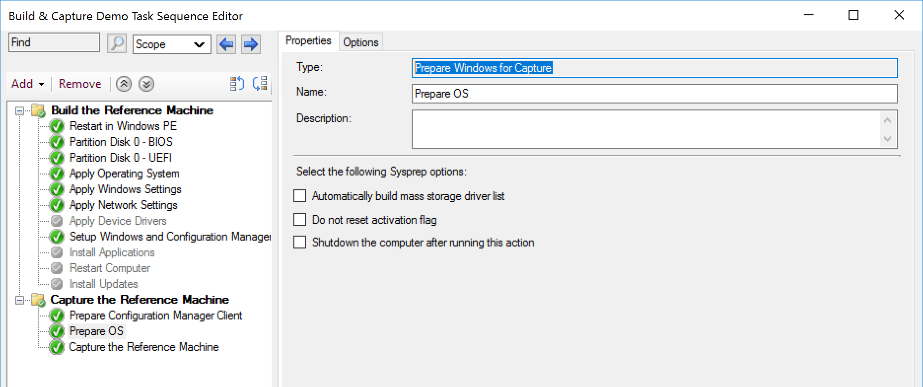923x387 pixels.
Task: Collapse Capture the Reference Machine group
Action: click(x=20, y=300)
